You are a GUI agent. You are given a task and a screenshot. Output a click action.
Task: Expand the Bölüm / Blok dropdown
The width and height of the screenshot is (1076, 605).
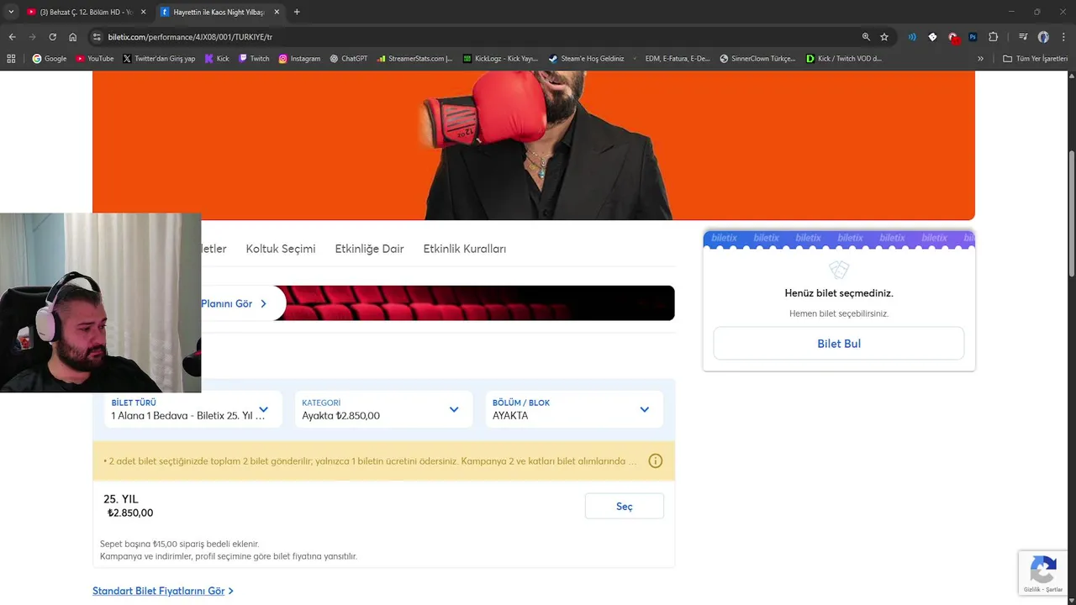(x=574, y=409)
